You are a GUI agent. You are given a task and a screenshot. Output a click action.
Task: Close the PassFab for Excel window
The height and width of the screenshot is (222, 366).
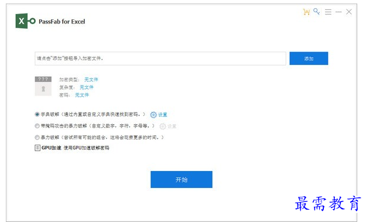click(x=349, y=12)
